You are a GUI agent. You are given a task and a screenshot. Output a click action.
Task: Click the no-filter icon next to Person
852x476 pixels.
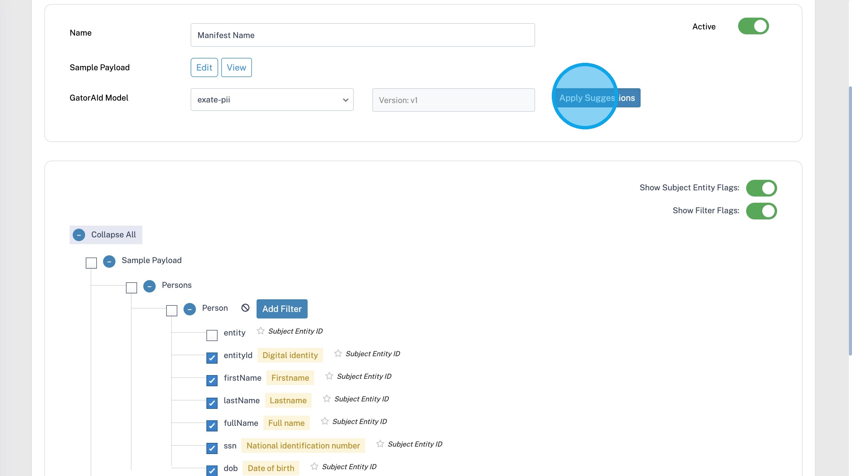[x=245, y=308]
